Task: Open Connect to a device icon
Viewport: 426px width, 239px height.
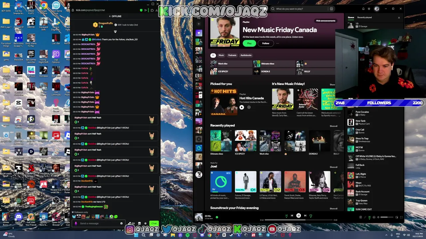Action: 374,217
